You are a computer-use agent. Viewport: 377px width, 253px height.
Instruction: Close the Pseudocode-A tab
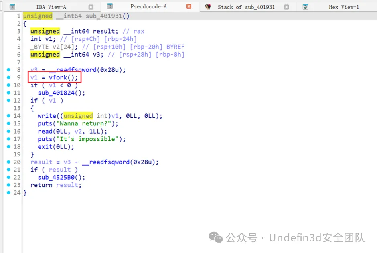point(189,6)
